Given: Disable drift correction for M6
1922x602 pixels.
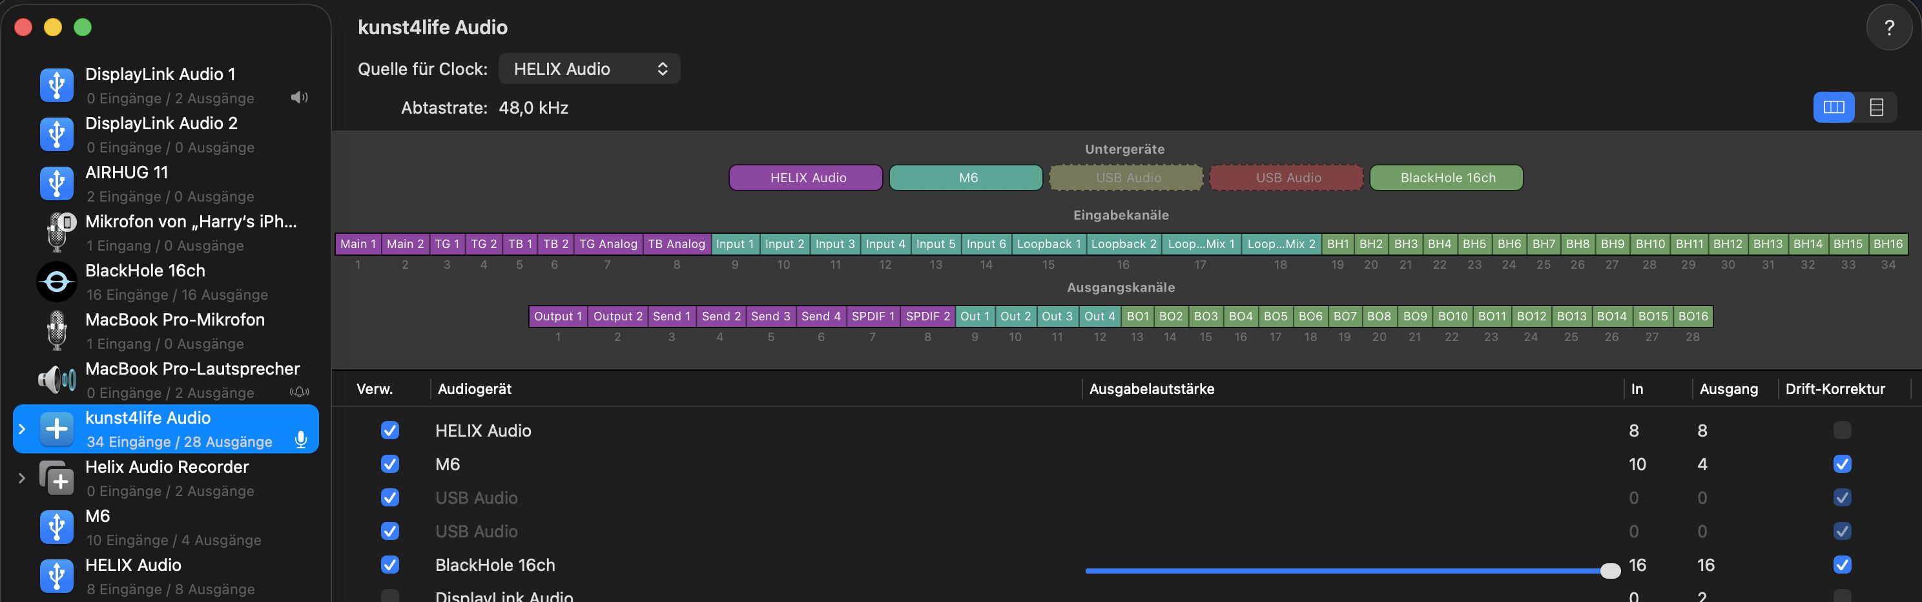Looking at the screenshot, I should click(1841, 464).
